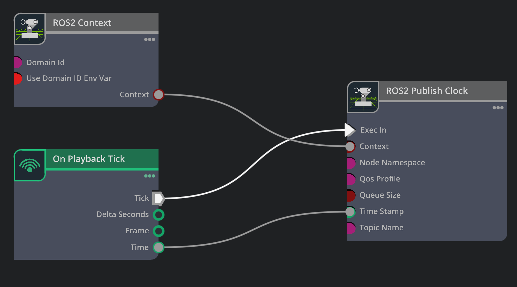Viewport: 517px width, 287px height.
Task: Click the Qos Profile input port
Action: click(351, 179)
